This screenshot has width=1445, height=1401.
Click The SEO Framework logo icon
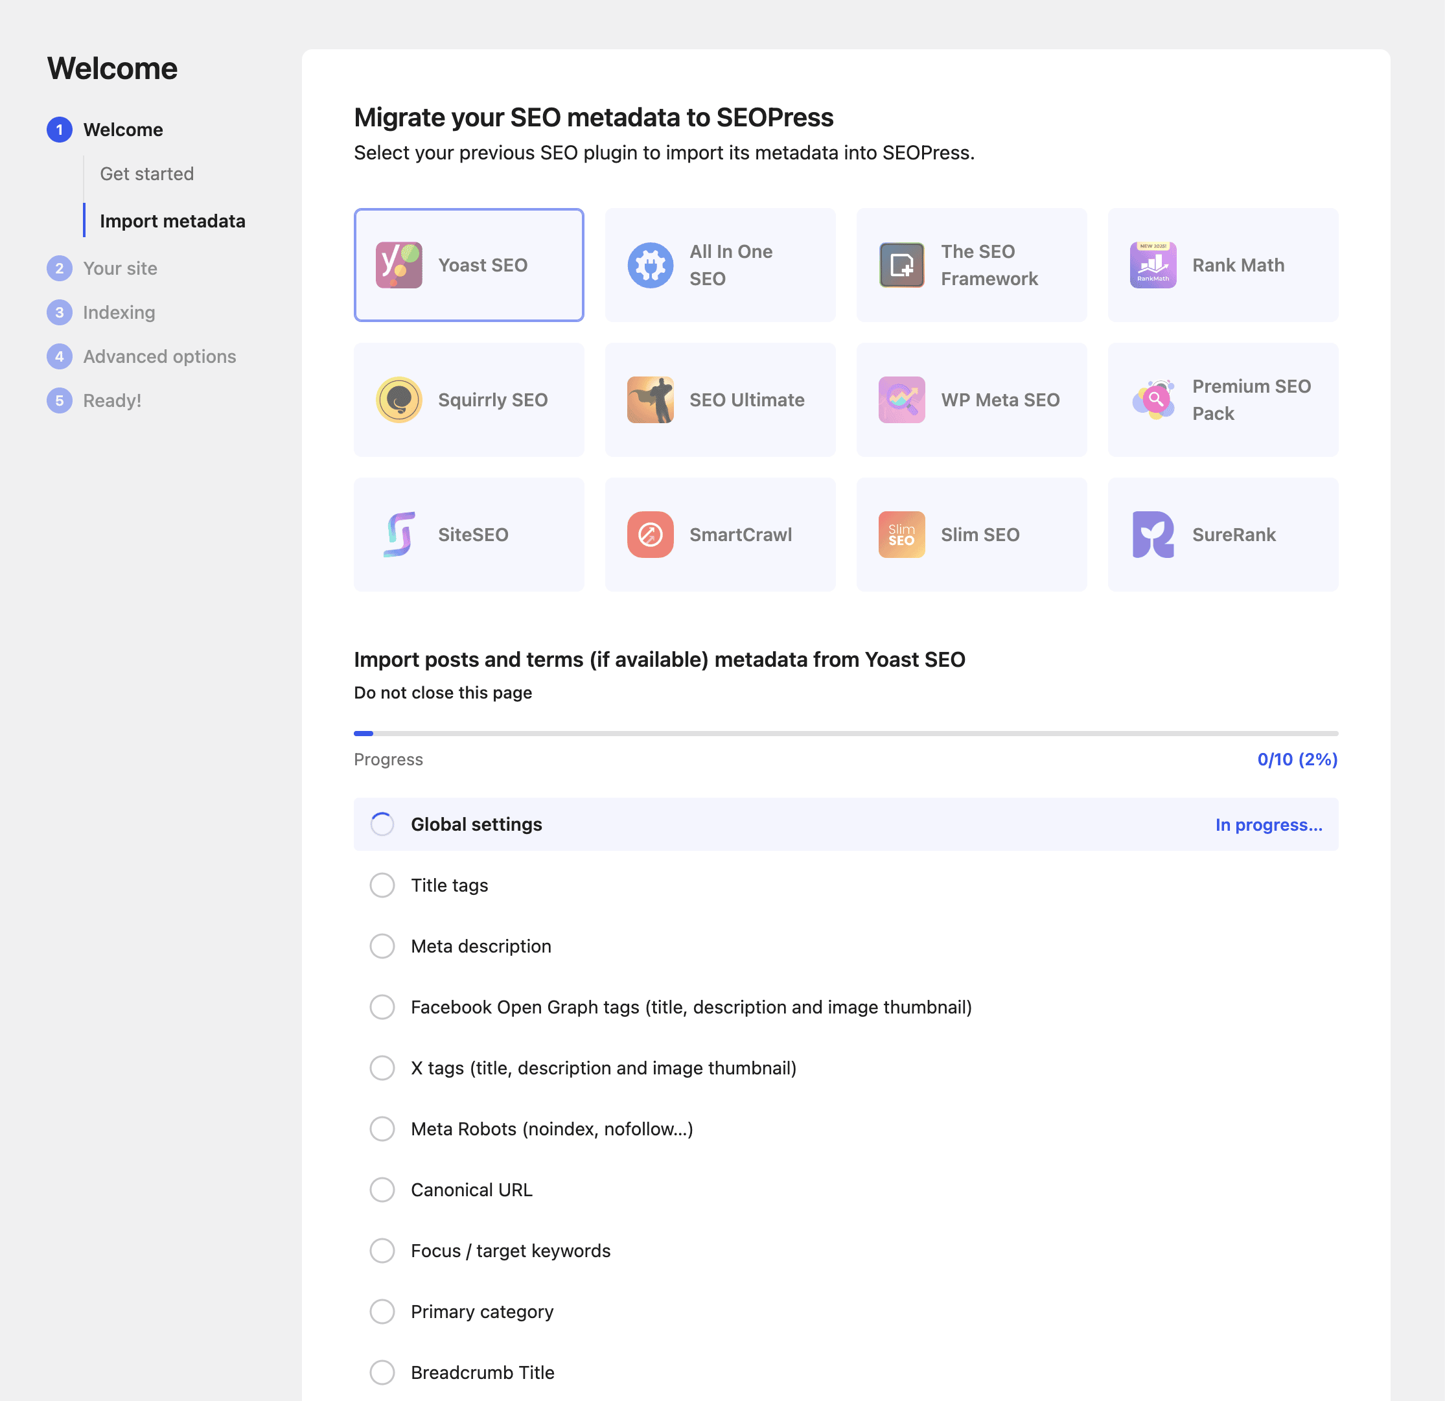[901, 265]
